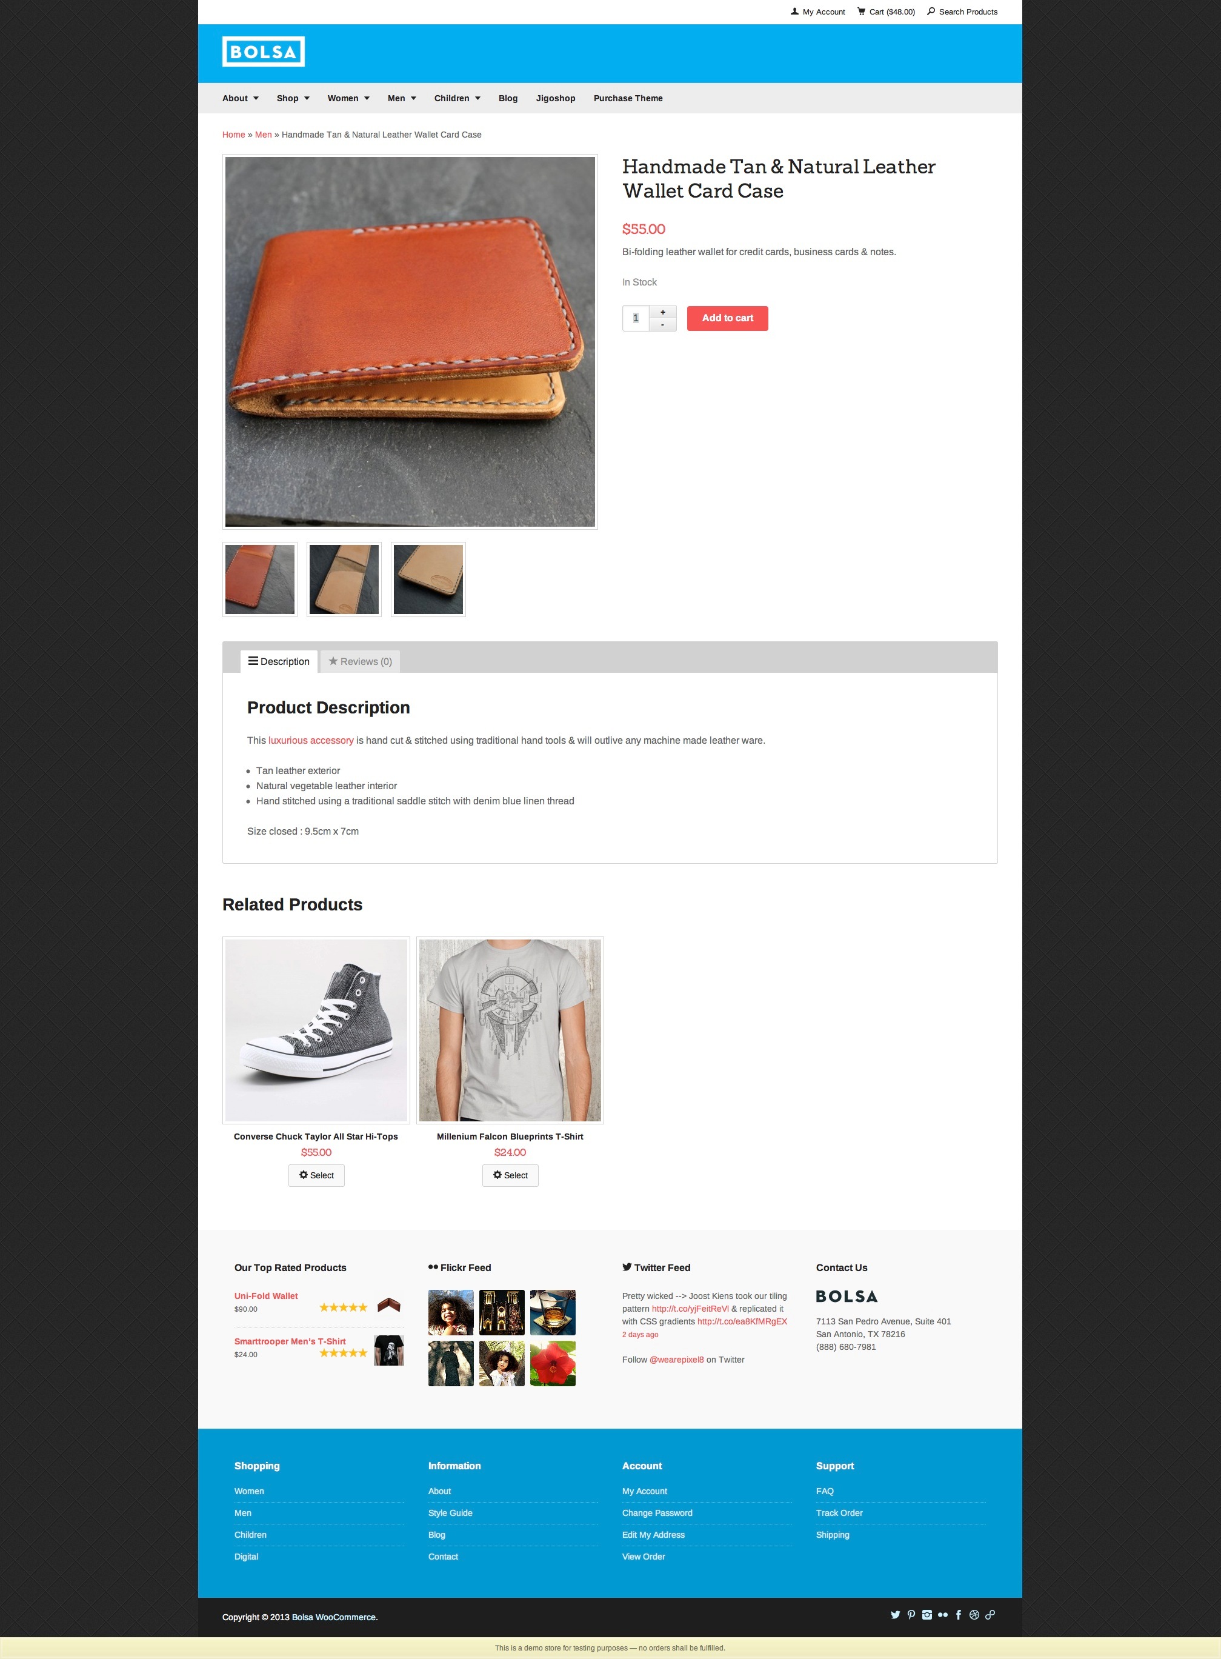Image resolution: width=1221 pixels, height=1659 pixels.
Task: Decrease quantity with the minus stepper
Action: click(x=663, y=325)
